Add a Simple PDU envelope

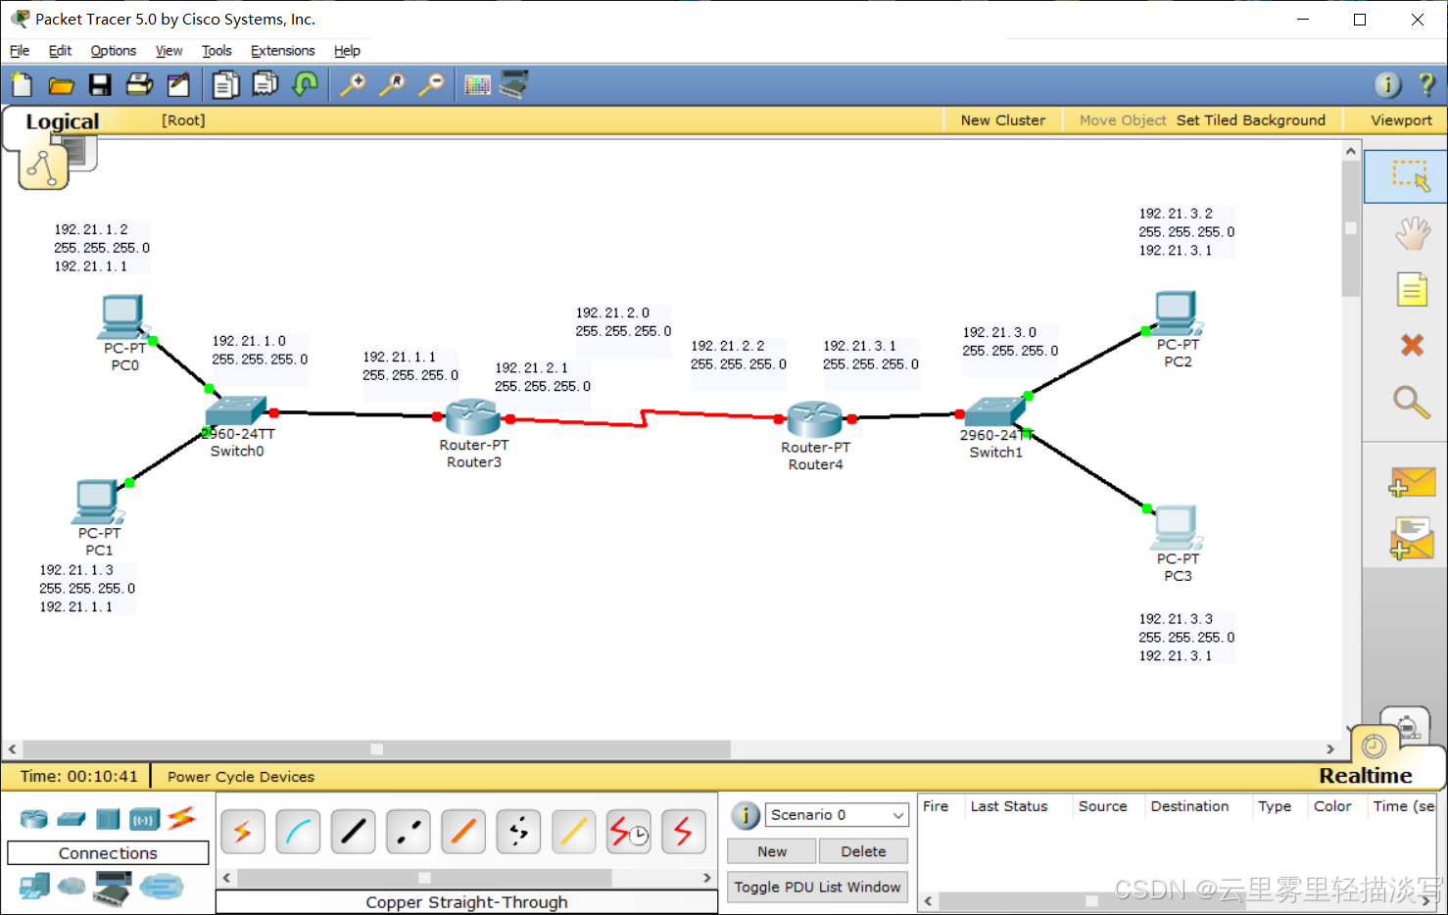coord(1412,482)
